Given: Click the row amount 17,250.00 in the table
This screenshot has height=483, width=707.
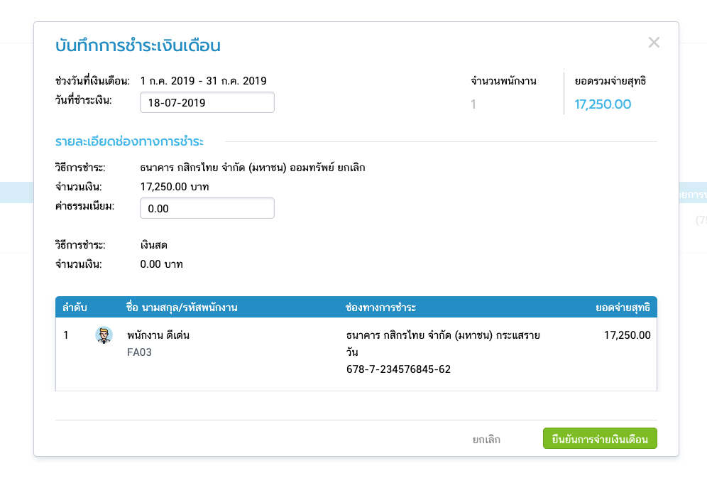Looking at the screenshot, I should [627, 335].
